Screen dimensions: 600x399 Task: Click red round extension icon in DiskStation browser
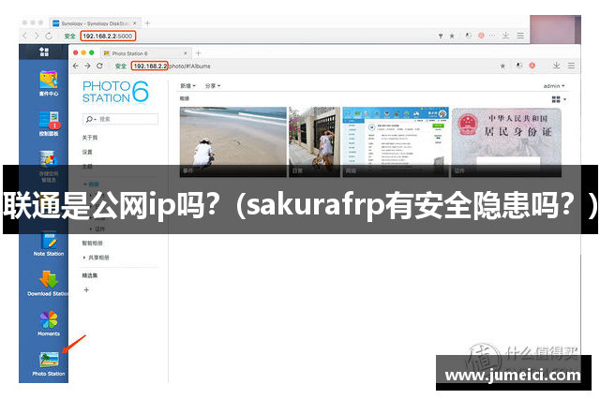point(481,36)
